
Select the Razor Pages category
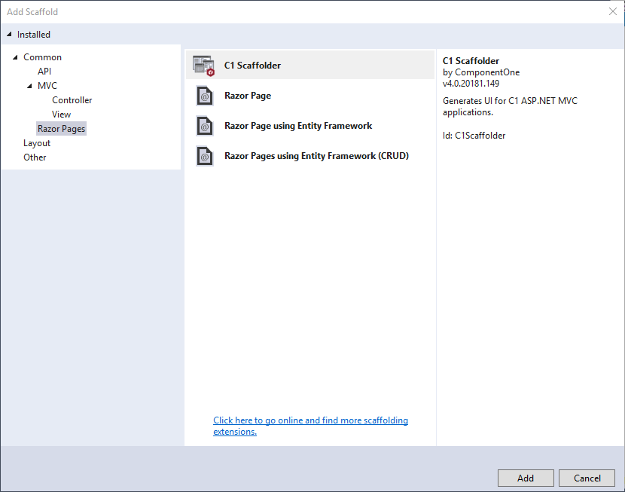coord(62,129)
